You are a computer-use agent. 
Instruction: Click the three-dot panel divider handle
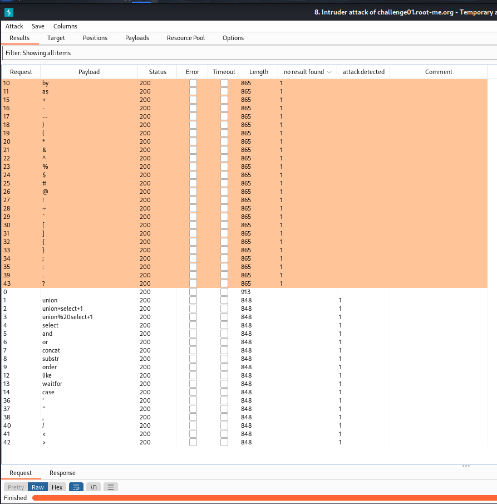[466, 466]
